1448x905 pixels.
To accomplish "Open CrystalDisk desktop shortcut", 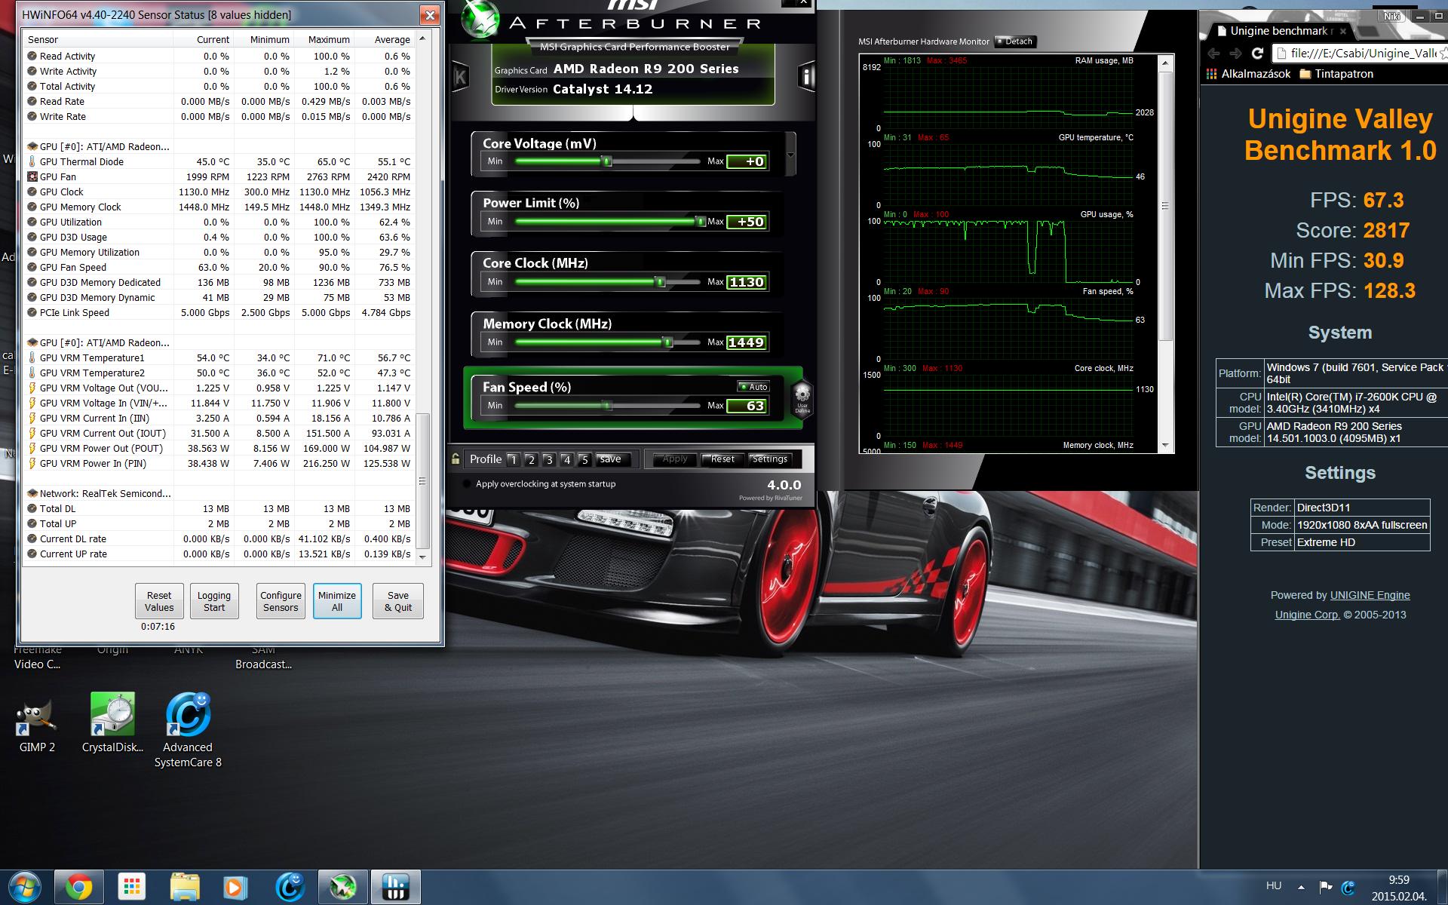I will 112,723.
